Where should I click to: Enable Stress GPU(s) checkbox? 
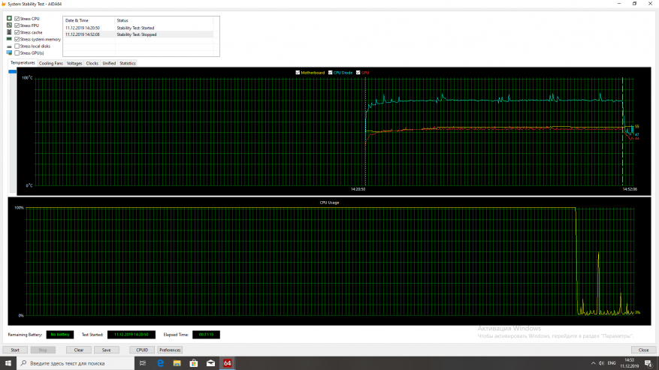click(x=17, y=53)
